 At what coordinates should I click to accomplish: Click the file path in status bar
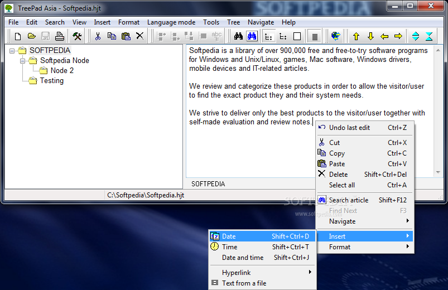(146, 195)
